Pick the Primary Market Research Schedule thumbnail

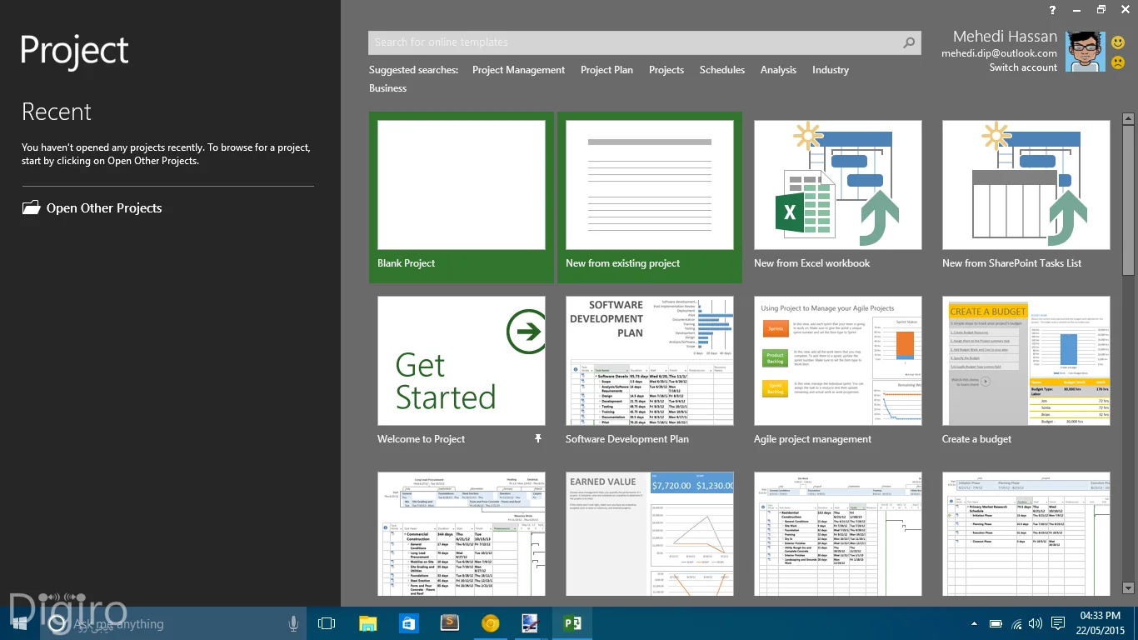1026,534
